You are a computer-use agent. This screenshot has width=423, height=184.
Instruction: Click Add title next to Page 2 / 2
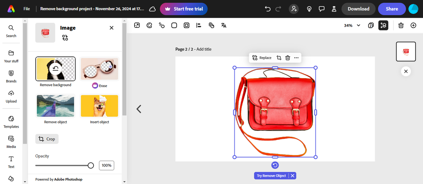pyautogui.click(x=204, y=49)
